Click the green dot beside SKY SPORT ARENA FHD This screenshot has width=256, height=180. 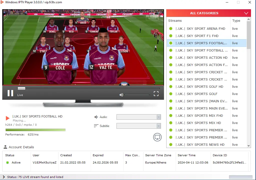[x=171, y=28]
